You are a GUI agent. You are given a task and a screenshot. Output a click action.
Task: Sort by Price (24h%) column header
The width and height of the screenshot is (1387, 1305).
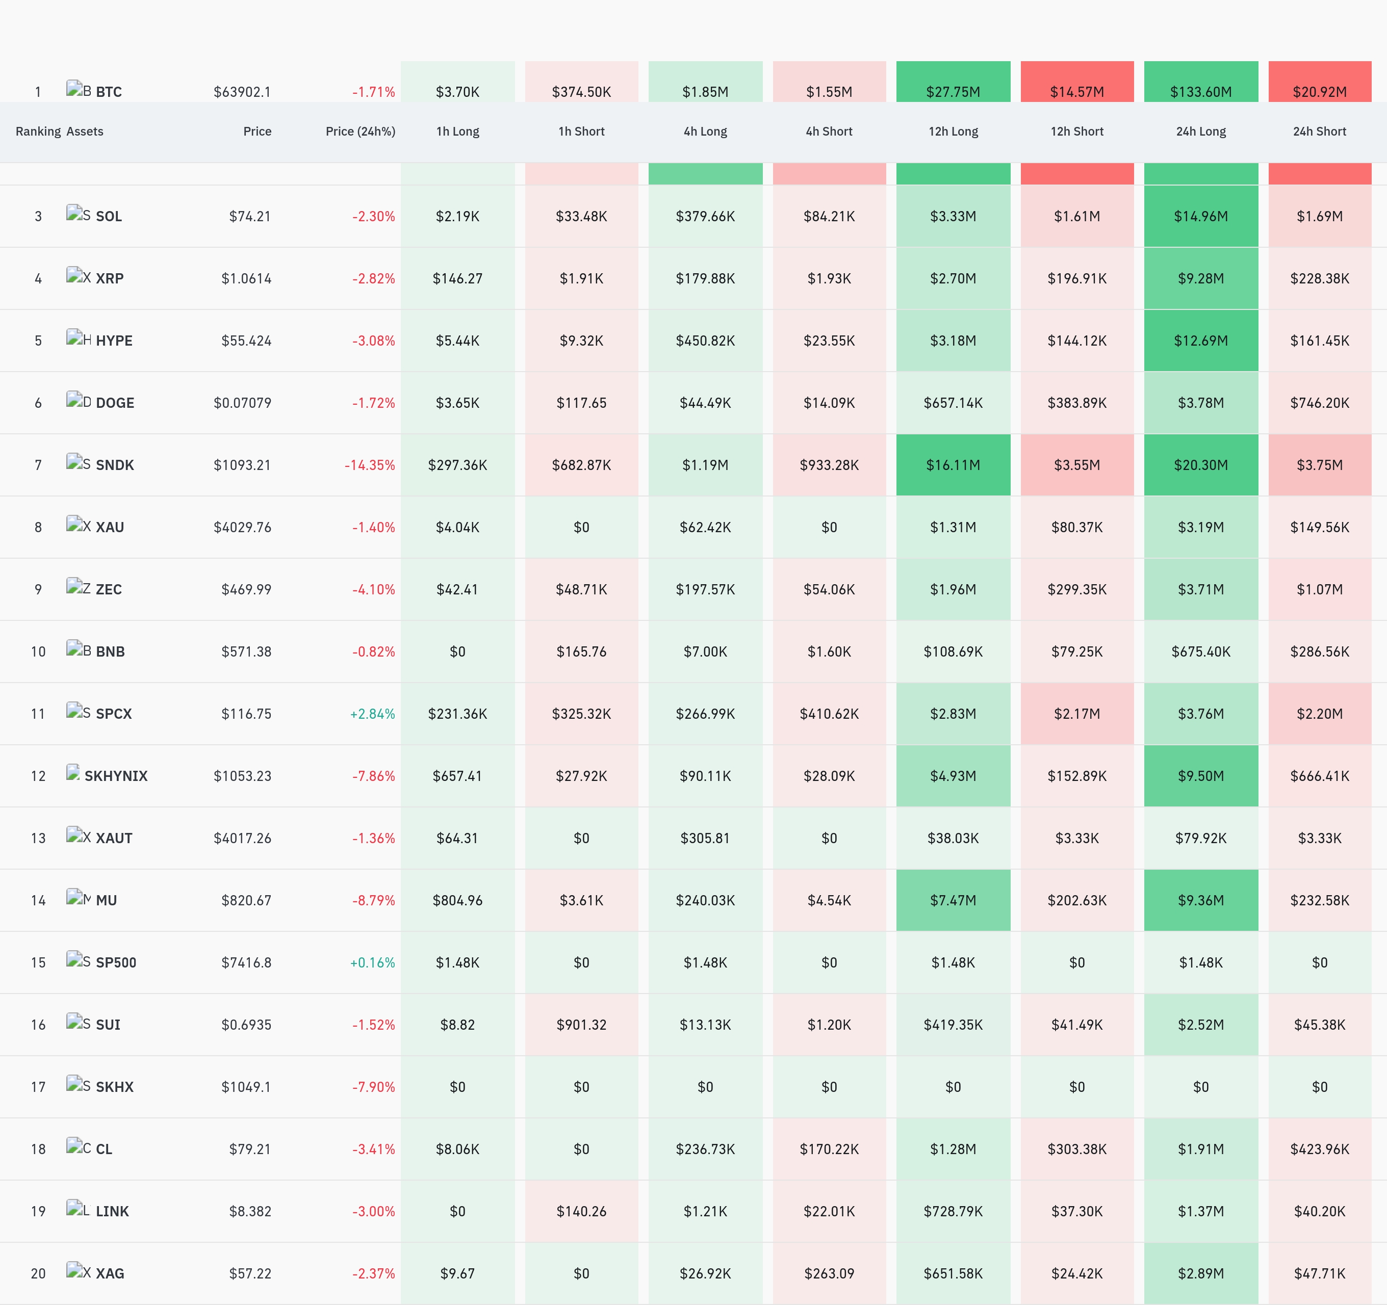point(360,131)
